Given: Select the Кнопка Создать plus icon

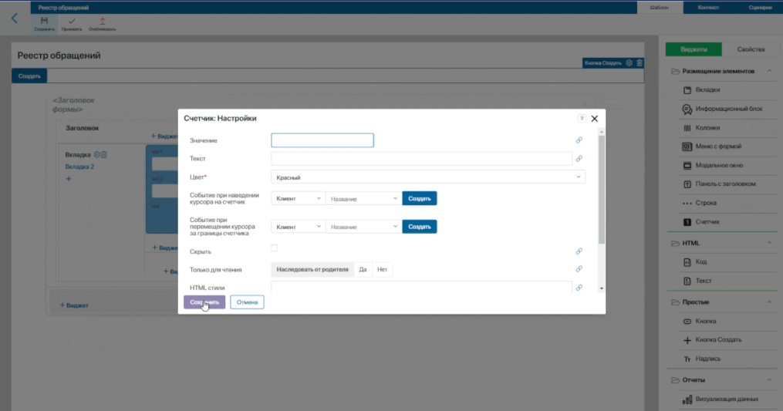Looking at the screenshot, I should [687, 340].
